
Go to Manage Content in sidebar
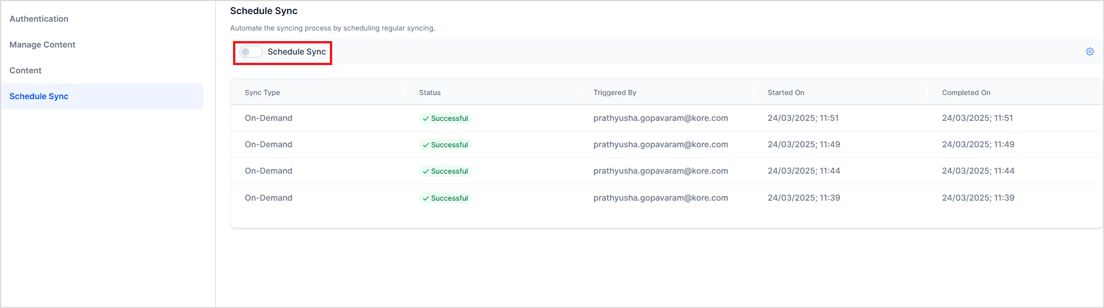pos(42,45)
